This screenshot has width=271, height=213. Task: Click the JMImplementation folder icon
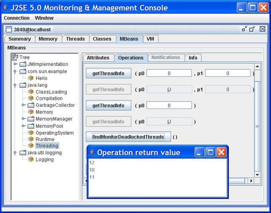(23, 64)
